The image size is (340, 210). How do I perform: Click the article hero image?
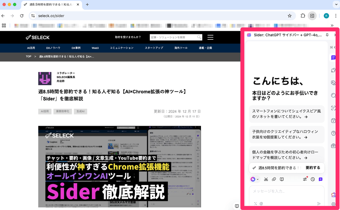click(120, 167)
